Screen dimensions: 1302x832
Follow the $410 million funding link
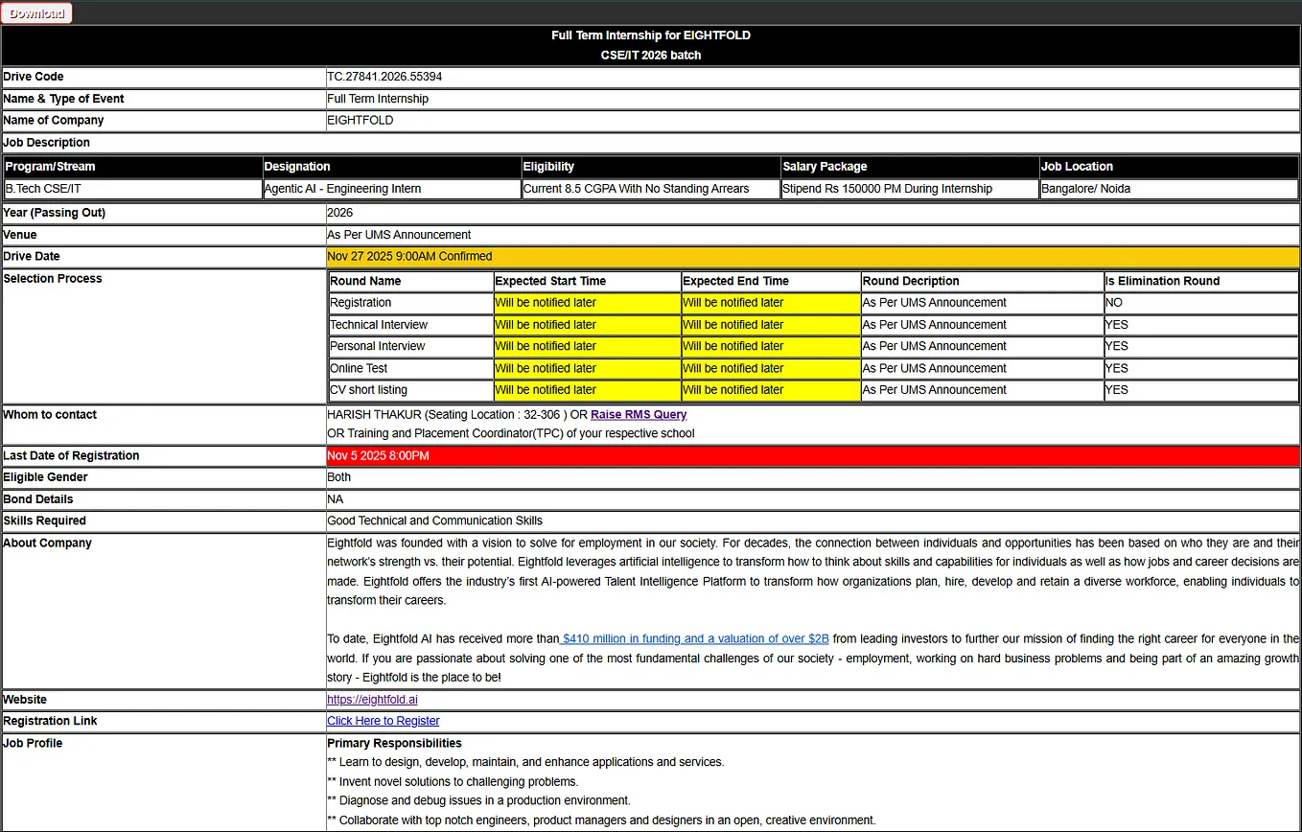pyautogui.click(x=694, y=638)
